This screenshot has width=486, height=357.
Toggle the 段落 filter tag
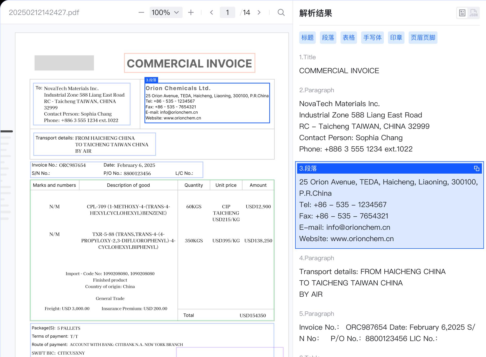point(328,38)
